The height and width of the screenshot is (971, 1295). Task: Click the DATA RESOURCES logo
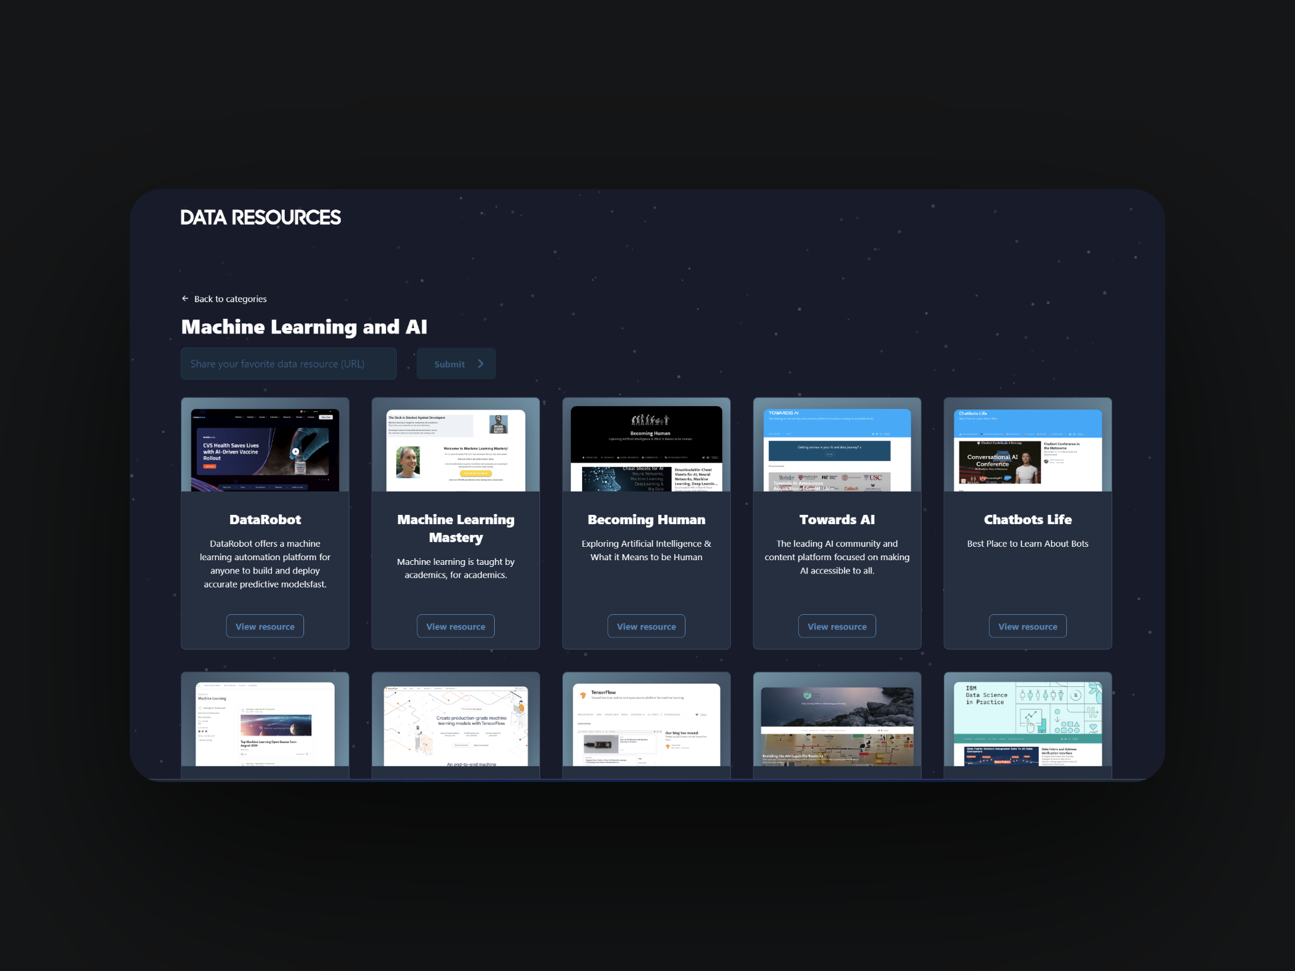click(260, 217)
